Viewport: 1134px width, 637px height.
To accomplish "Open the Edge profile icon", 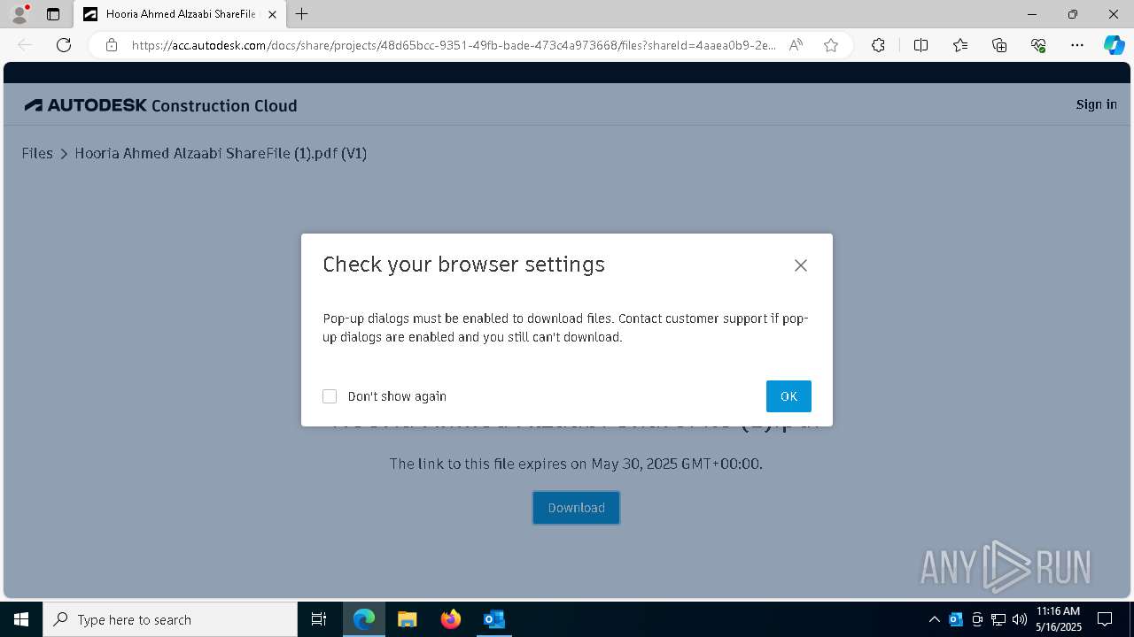I will [x=19, y=13].
